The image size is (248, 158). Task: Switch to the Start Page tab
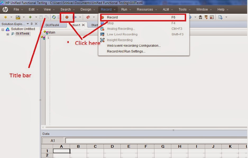(x=95, y=25)
